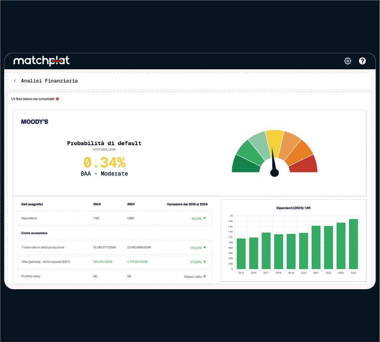Image resolution: width=380 pixels, height=342 pixels.
Task: Click the red info icon beside bilanci note
Action: click(x=57, y=99)
